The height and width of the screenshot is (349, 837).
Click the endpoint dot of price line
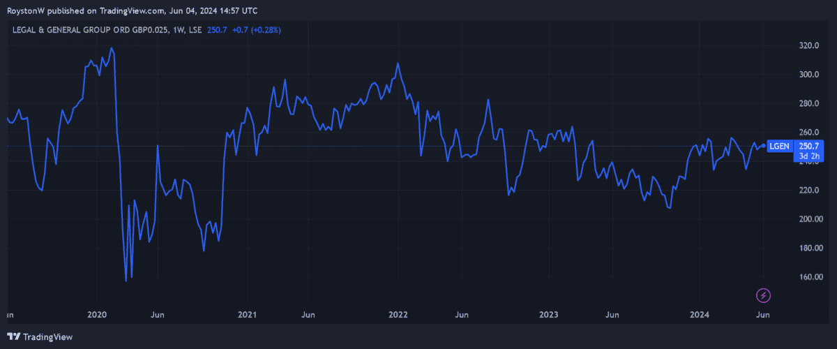coord(762,146)
